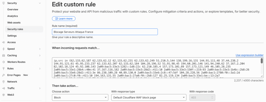Open Network in sidebar

click(x=12, y=82)
